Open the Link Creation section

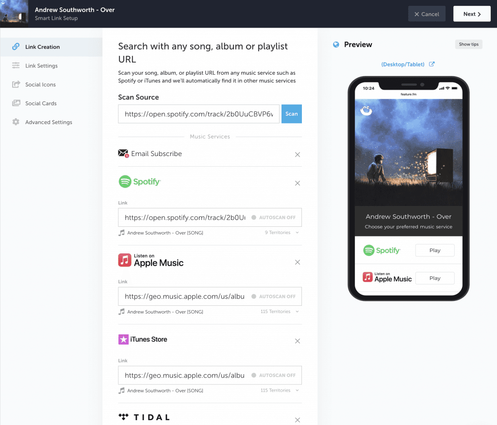pos(51,47)
